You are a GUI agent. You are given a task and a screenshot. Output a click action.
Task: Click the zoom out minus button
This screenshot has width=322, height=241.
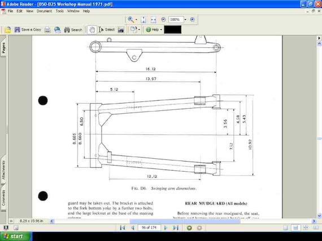163,20
